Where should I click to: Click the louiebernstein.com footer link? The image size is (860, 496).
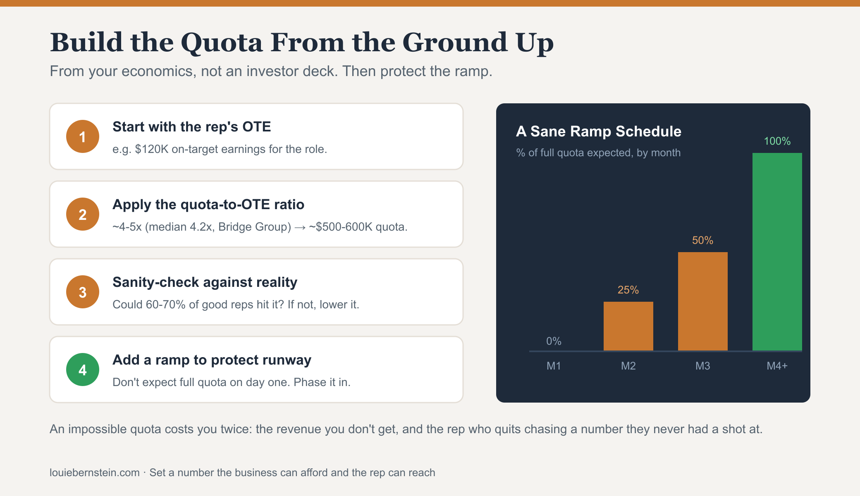[95, 472]
